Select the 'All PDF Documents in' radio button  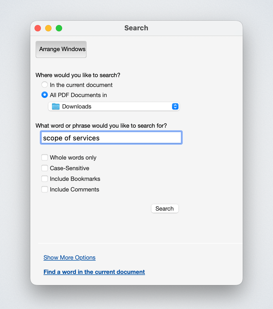pos(44,95)
